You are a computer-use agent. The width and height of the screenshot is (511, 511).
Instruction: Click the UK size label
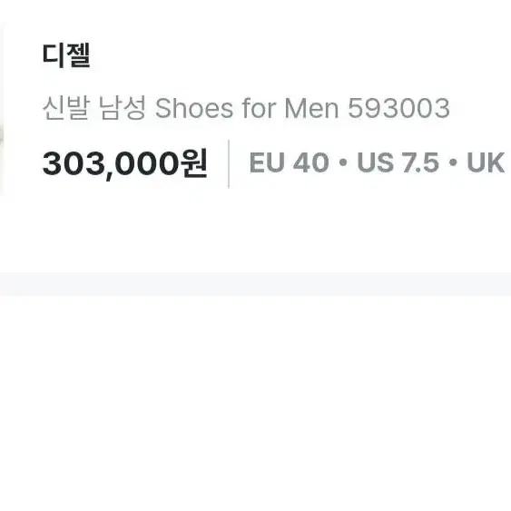coord(486,162)
